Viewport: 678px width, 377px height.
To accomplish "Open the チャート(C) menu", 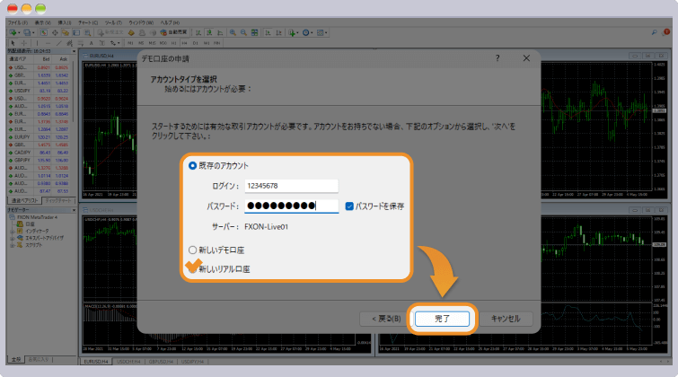I will click(88, 22).
